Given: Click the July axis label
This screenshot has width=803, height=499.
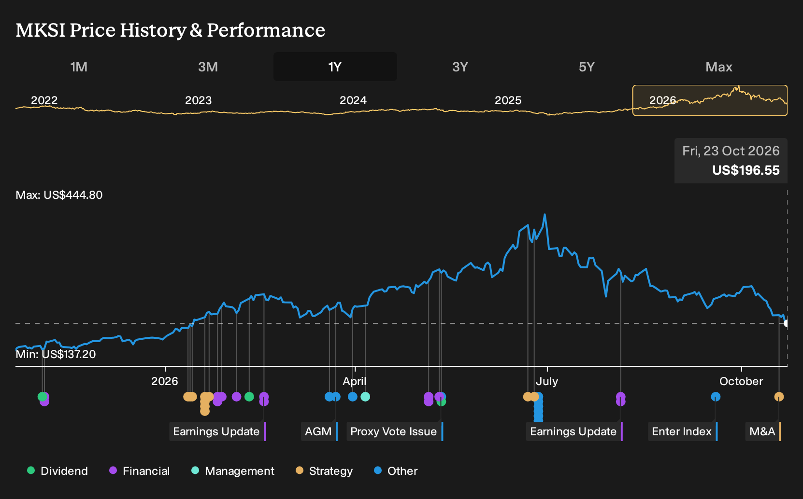Looking at the screenshot, I should (x=547, y=381).
